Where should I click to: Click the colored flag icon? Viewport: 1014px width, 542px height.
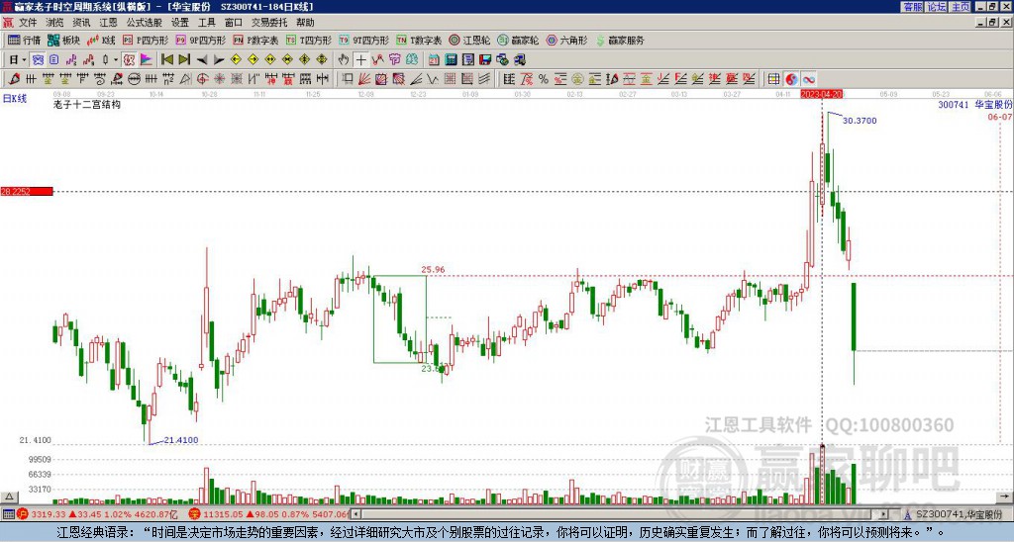click(147, 60)
